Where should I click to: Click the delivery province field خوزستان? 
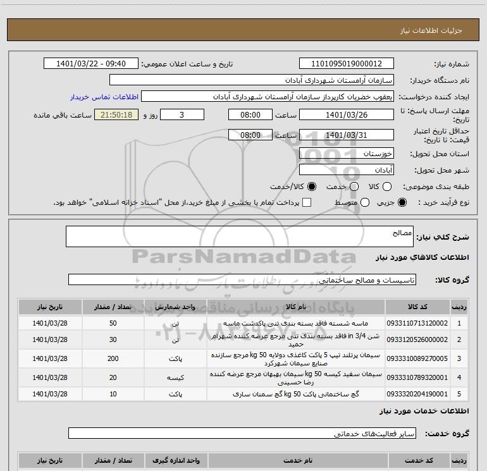pos(347,154)
